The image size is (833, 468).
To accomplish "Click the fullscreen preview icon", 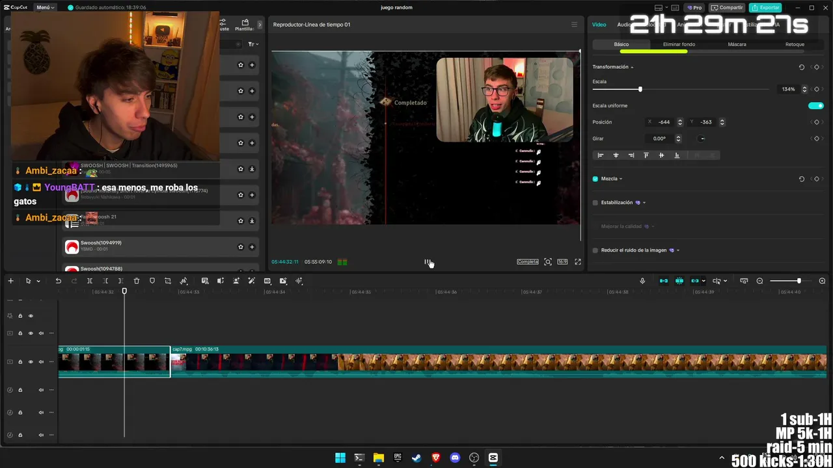I will pyautogui.click(x=577, y=262).
